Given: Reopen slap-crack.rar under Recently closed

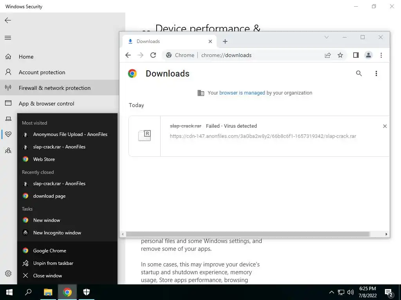Looking at the screenshot, I should pos(67,184).
